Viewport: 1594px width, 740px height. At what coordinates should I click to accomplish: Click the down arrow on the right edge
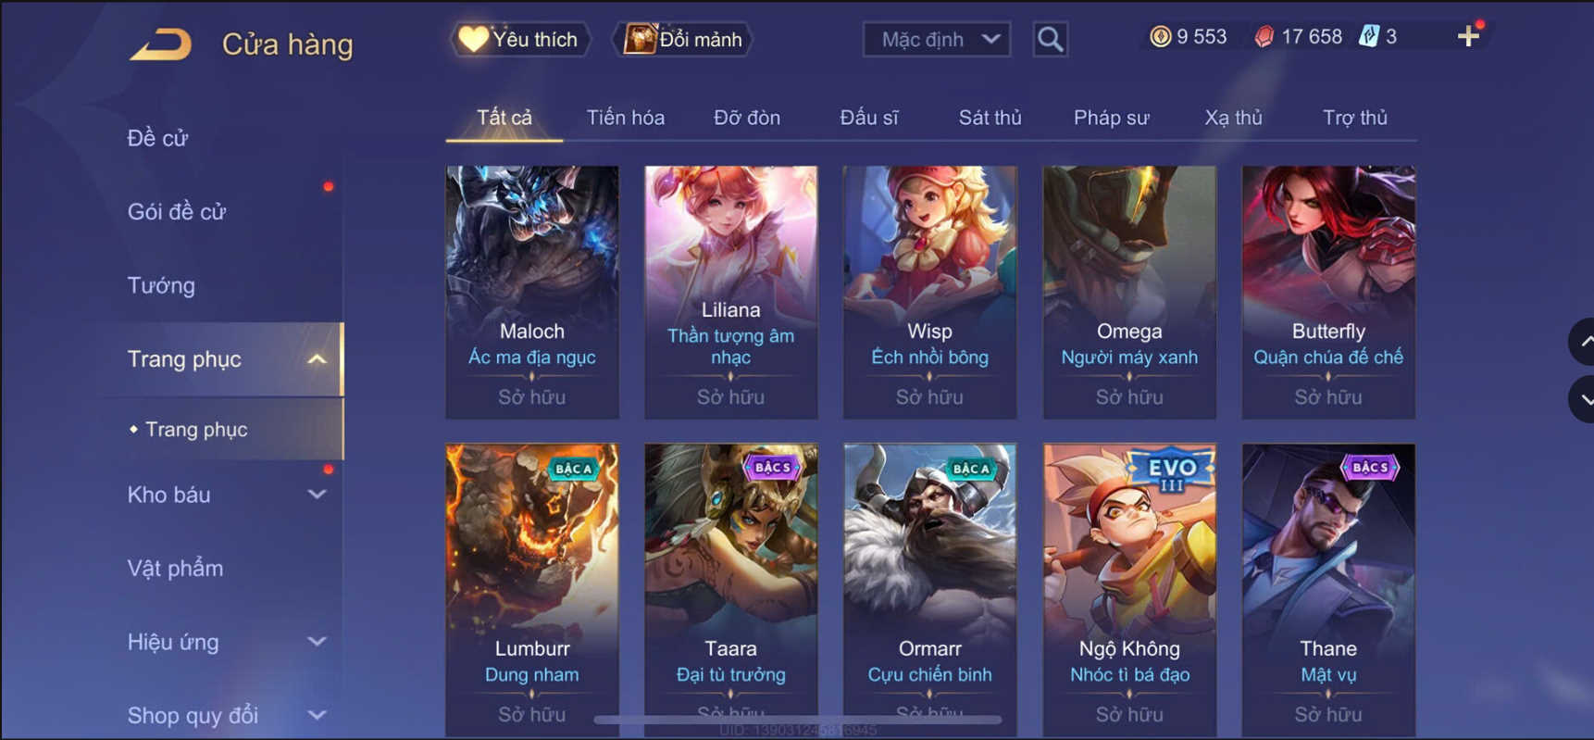[1583, 399]
